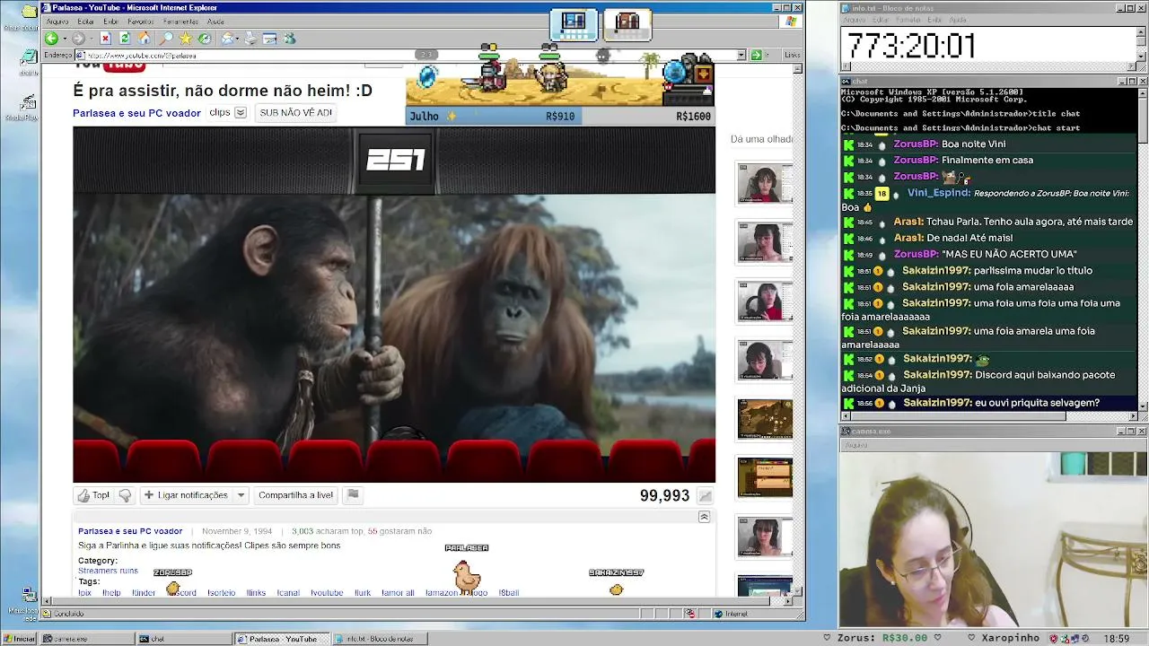The image size is (1149, 646).
Task: Open Exibir menu in Internet Explorer
Action: 110,22
